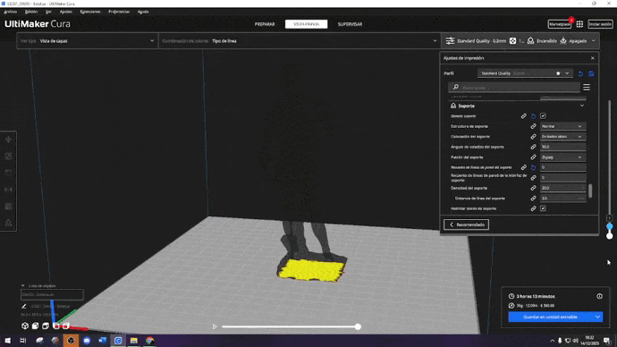The width and height of the screenshot is (617, 347).
Task: Click the blue upper layer slider handle
Action: pos(610,226)
